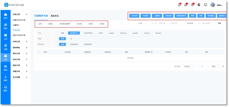Open 批量导入 in the order menu
Viewport: 229px width, 107px height.
click(x=16, y=25)
